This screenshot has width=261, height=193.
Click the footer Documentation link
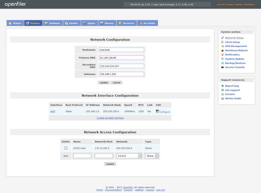pyautogui.click(x=113, y=190)
